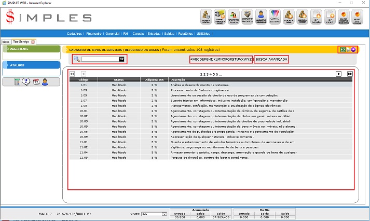The image size is (370, 221).
Task: Click the help question mark icon
Action: tap(26, 82)
